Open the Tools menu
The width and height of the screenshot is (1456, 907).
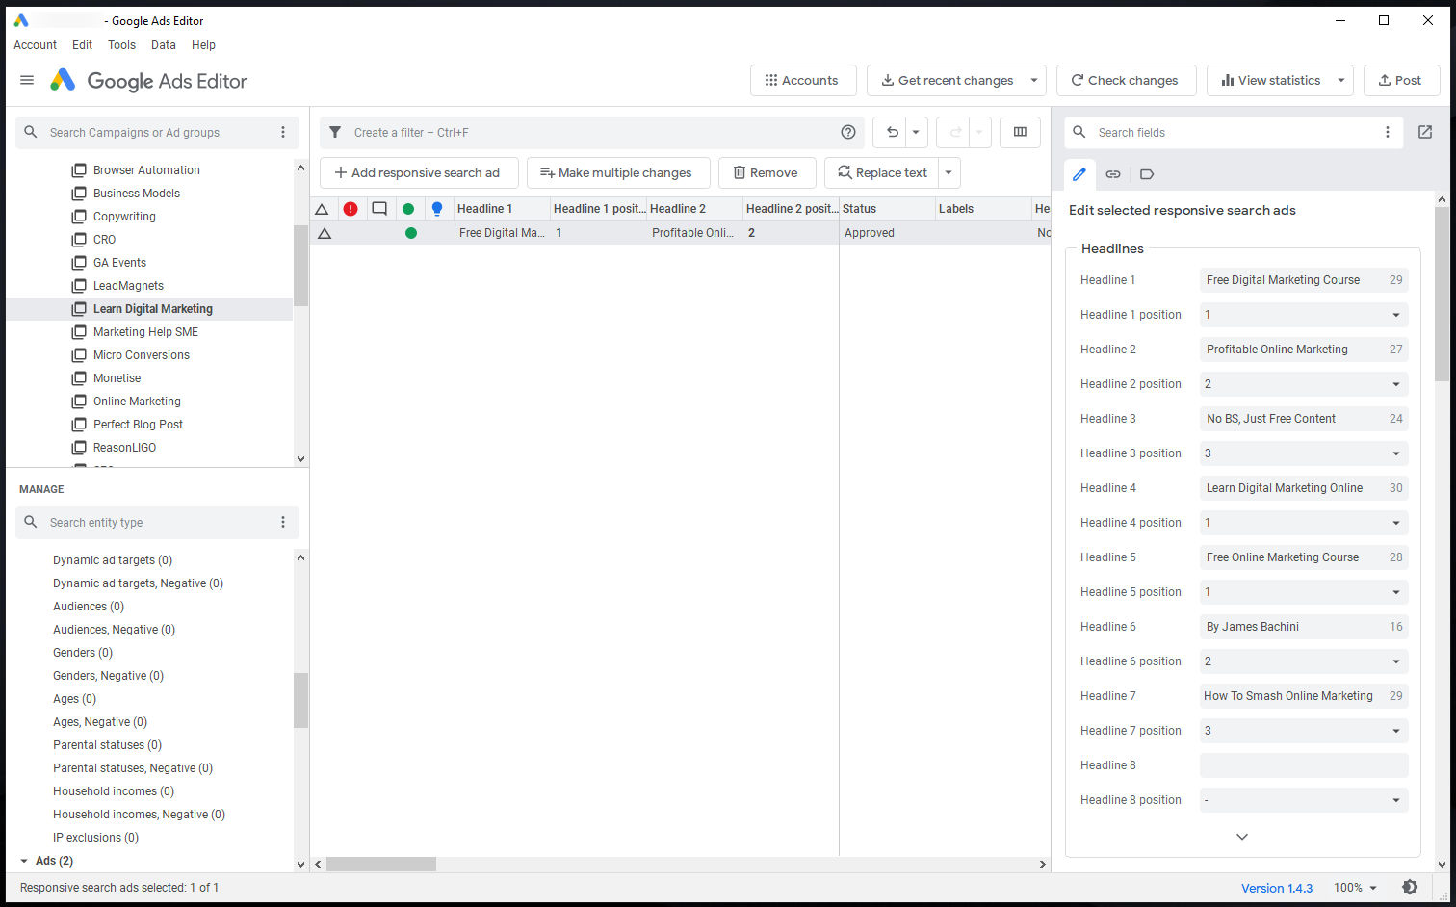pyautogui.click(x=121, y=44)
